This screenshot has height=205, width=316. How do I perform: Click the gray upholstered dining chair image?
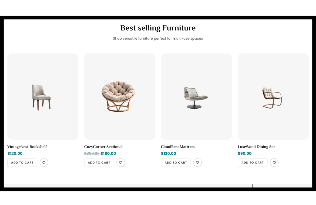(x=42, y=97)
